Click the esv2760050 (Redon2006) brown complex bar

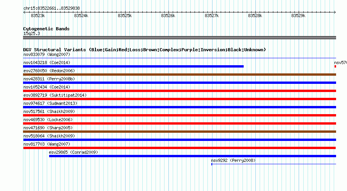(179, 75)
